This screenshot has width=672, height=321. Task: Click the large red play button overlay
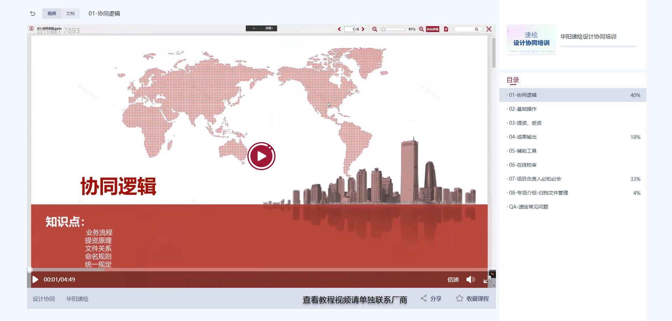261,156
